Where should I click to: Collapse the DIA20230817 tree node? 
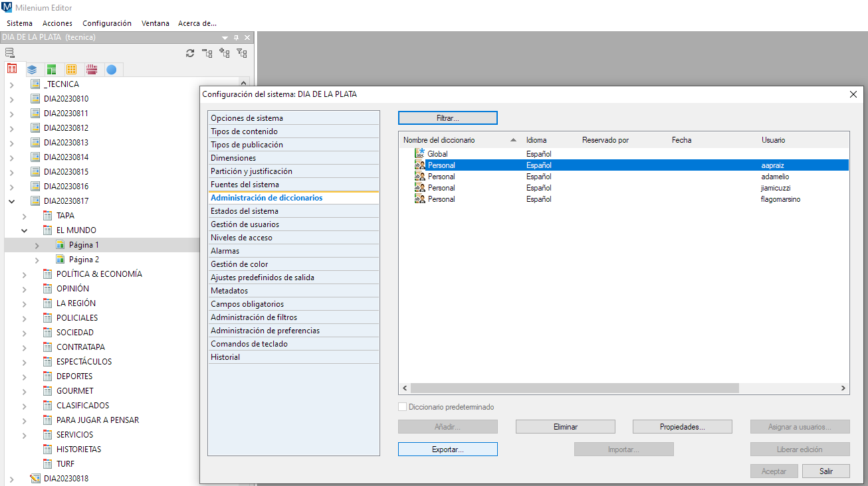11,201
